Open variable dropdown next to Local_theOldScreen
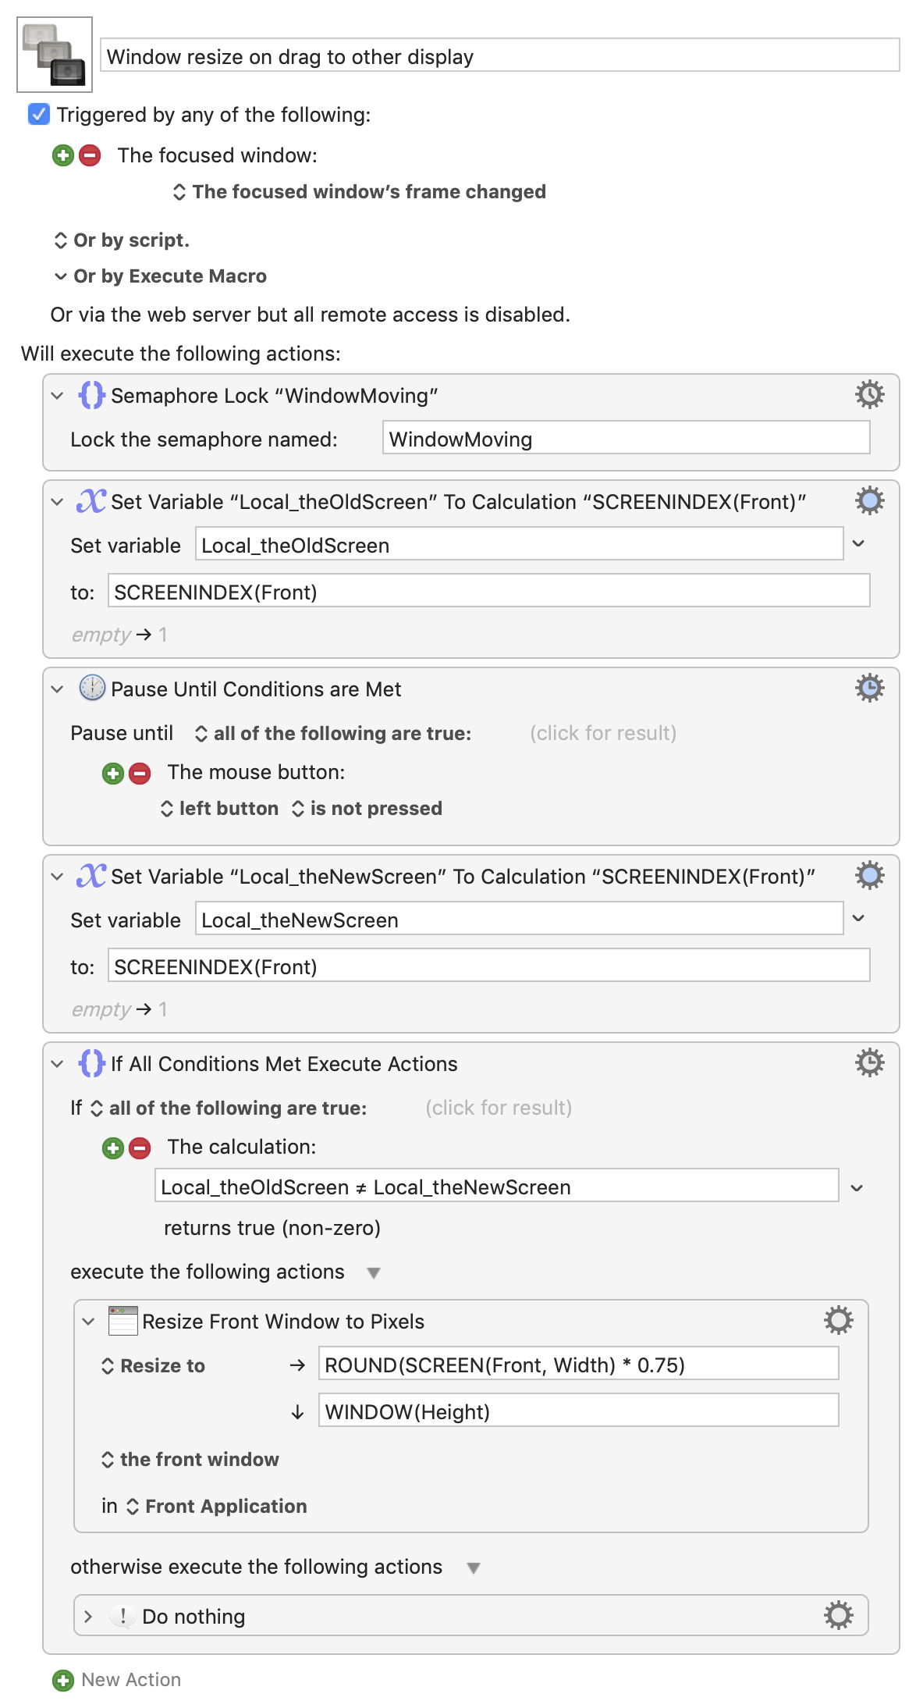 pyautogui.click(x=858, y=544)
